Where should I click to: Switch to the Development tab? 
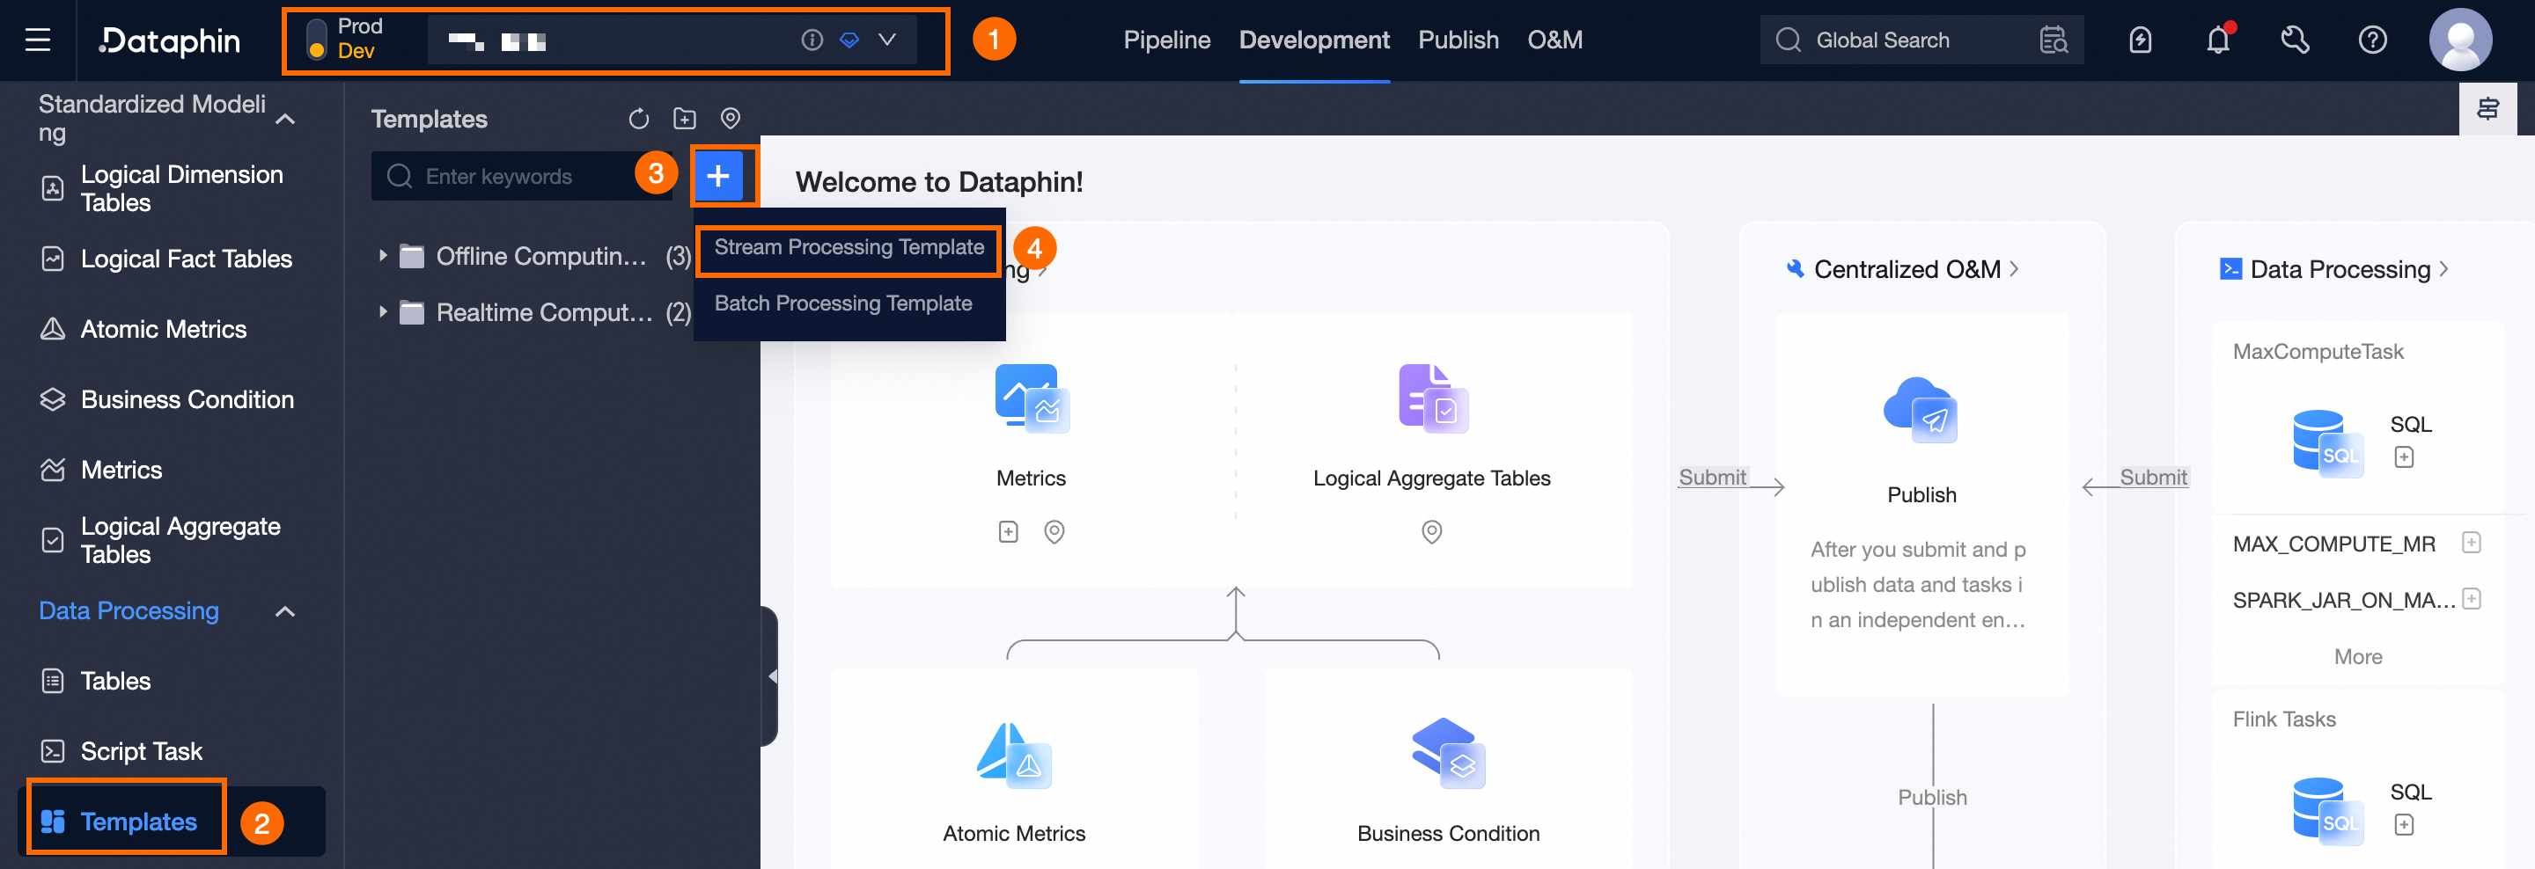coord(1314,40)
